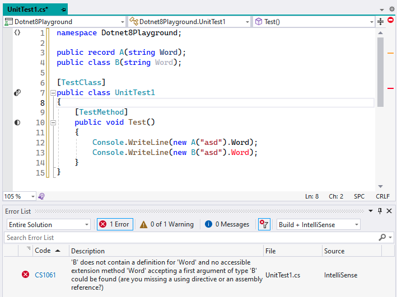Viewport: 397px width, 297px height.
Task: Click the category column header icon
Action: tap(29, 248)
